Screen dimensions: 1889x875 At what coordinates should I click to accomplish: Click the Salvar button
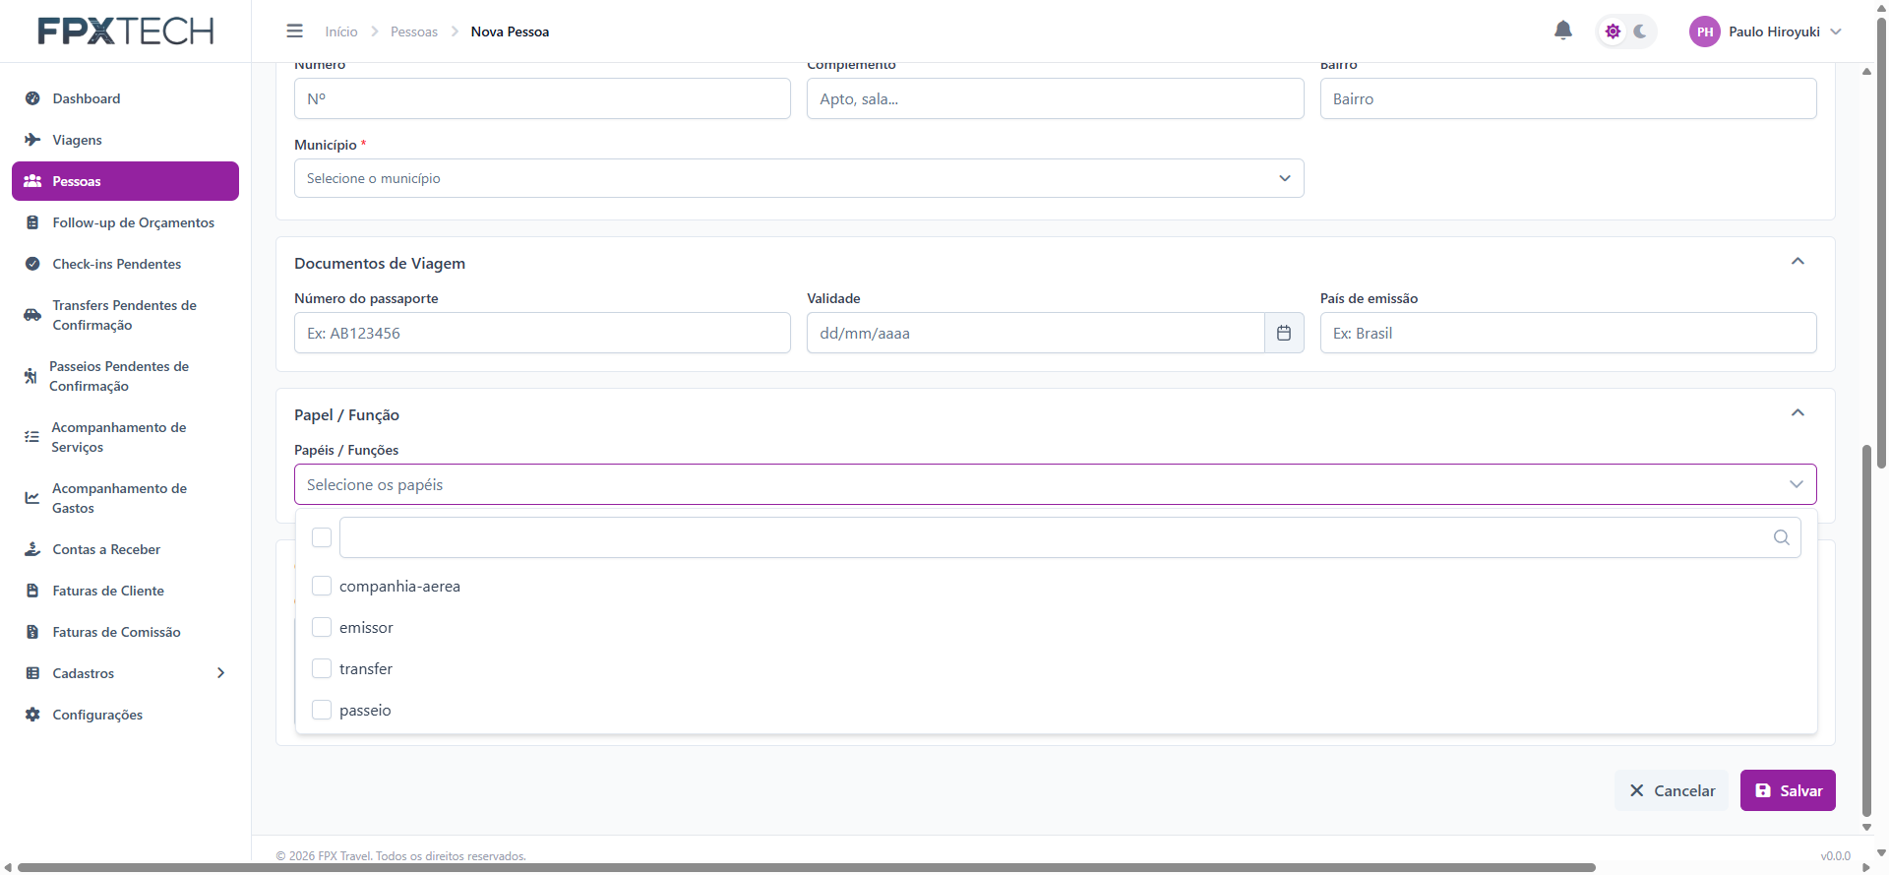coord(1788,790)
